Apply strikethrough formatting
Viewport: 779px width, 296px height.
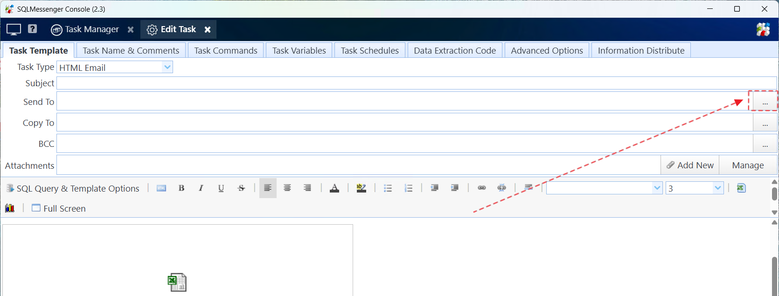(x=241, y=188)
